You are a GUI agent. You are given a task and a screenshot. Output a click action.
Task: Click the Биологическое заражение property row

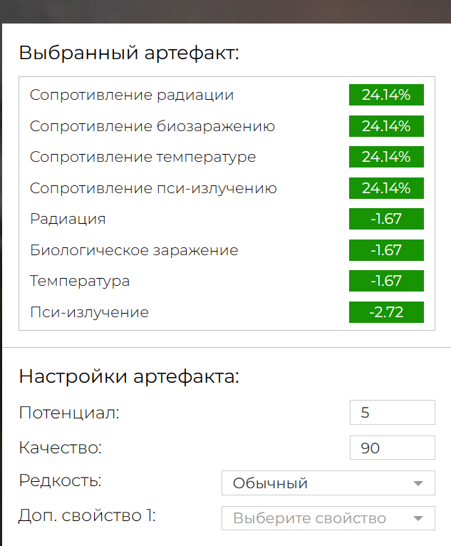tap(227, 250)
